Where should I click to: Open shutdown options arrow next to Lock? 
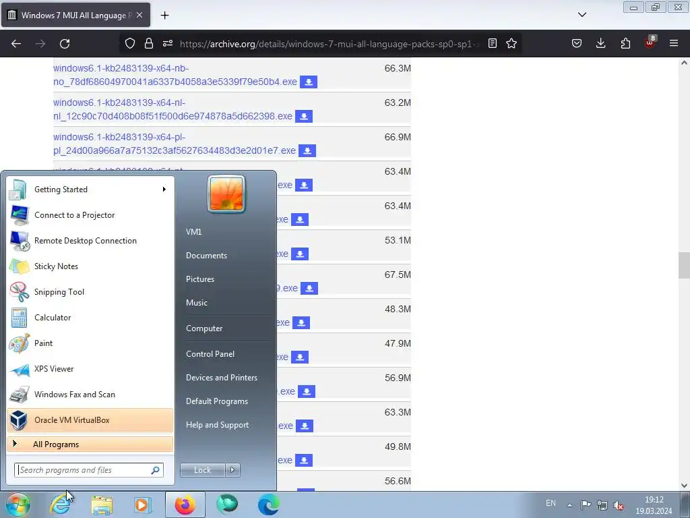232,470
